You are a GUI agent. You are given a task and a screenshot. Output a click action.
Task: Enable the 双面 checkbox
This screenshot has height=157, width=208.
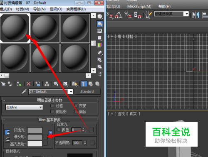point(76,106)
